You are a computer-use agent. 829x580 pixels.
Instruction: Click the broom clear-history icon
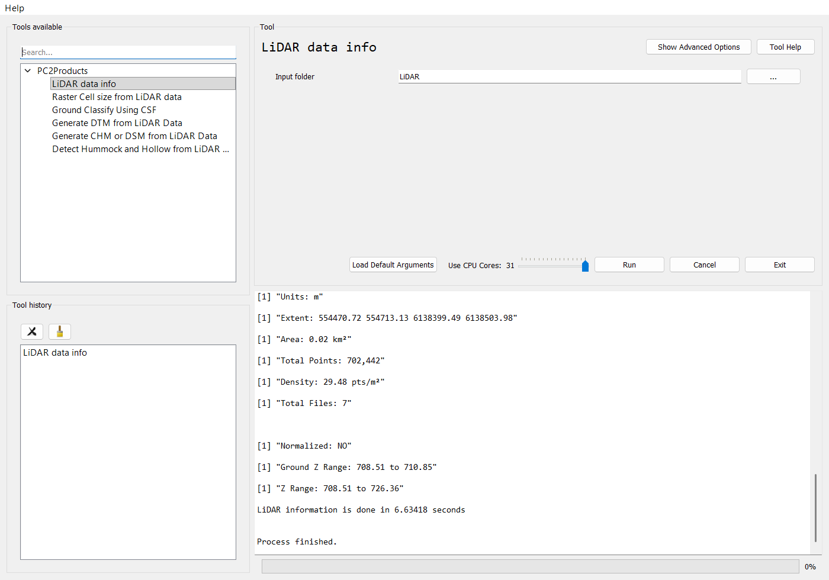[x=60, y=331]
